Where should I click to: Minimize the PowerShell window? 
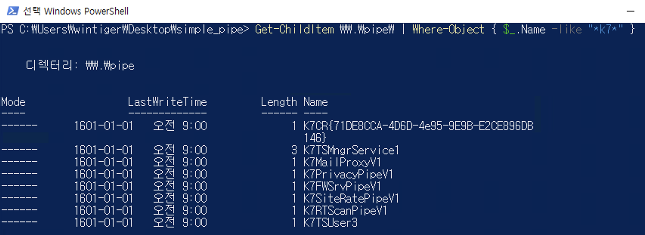coord(630,11)
